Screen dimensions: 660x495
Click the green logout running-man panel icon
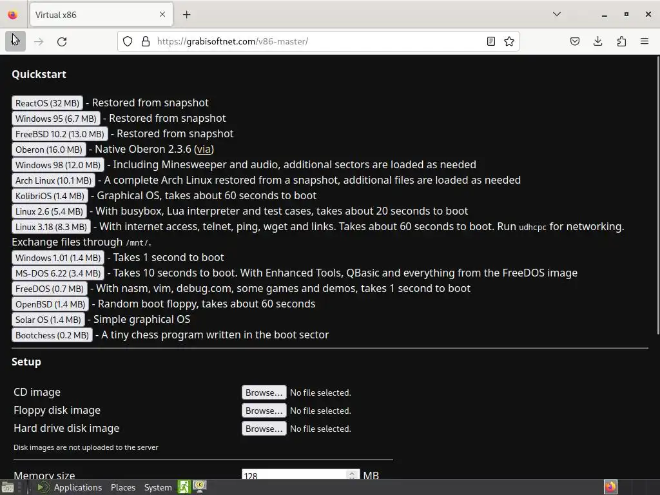184,487
